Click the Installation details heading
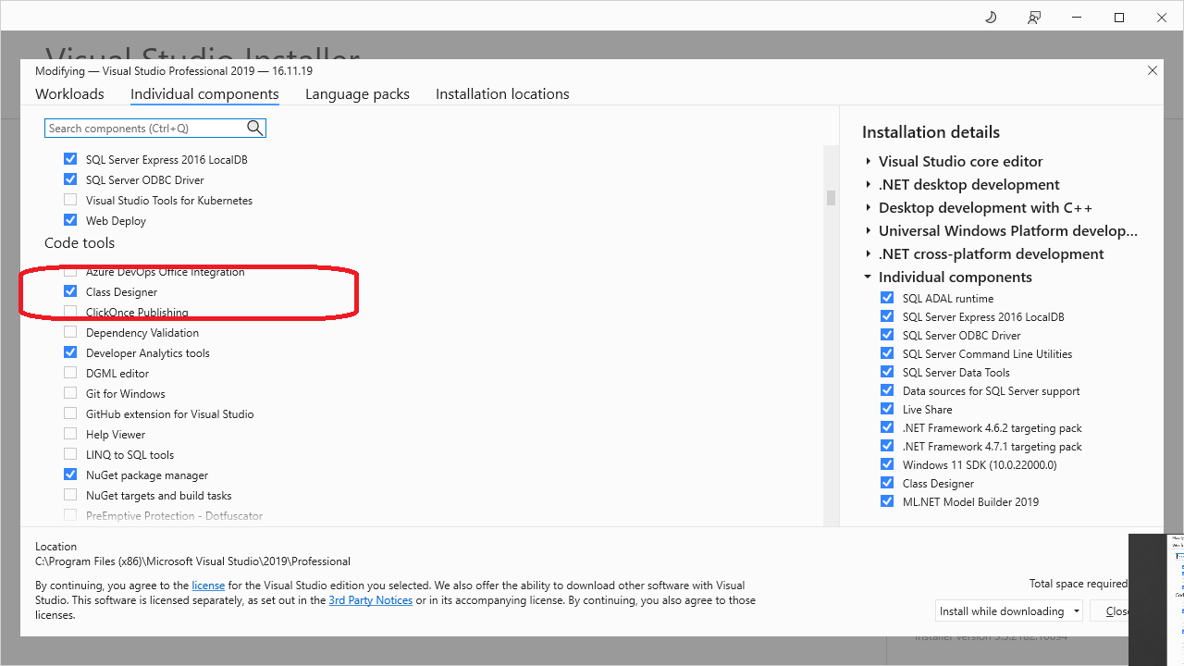 coord(931,132)
